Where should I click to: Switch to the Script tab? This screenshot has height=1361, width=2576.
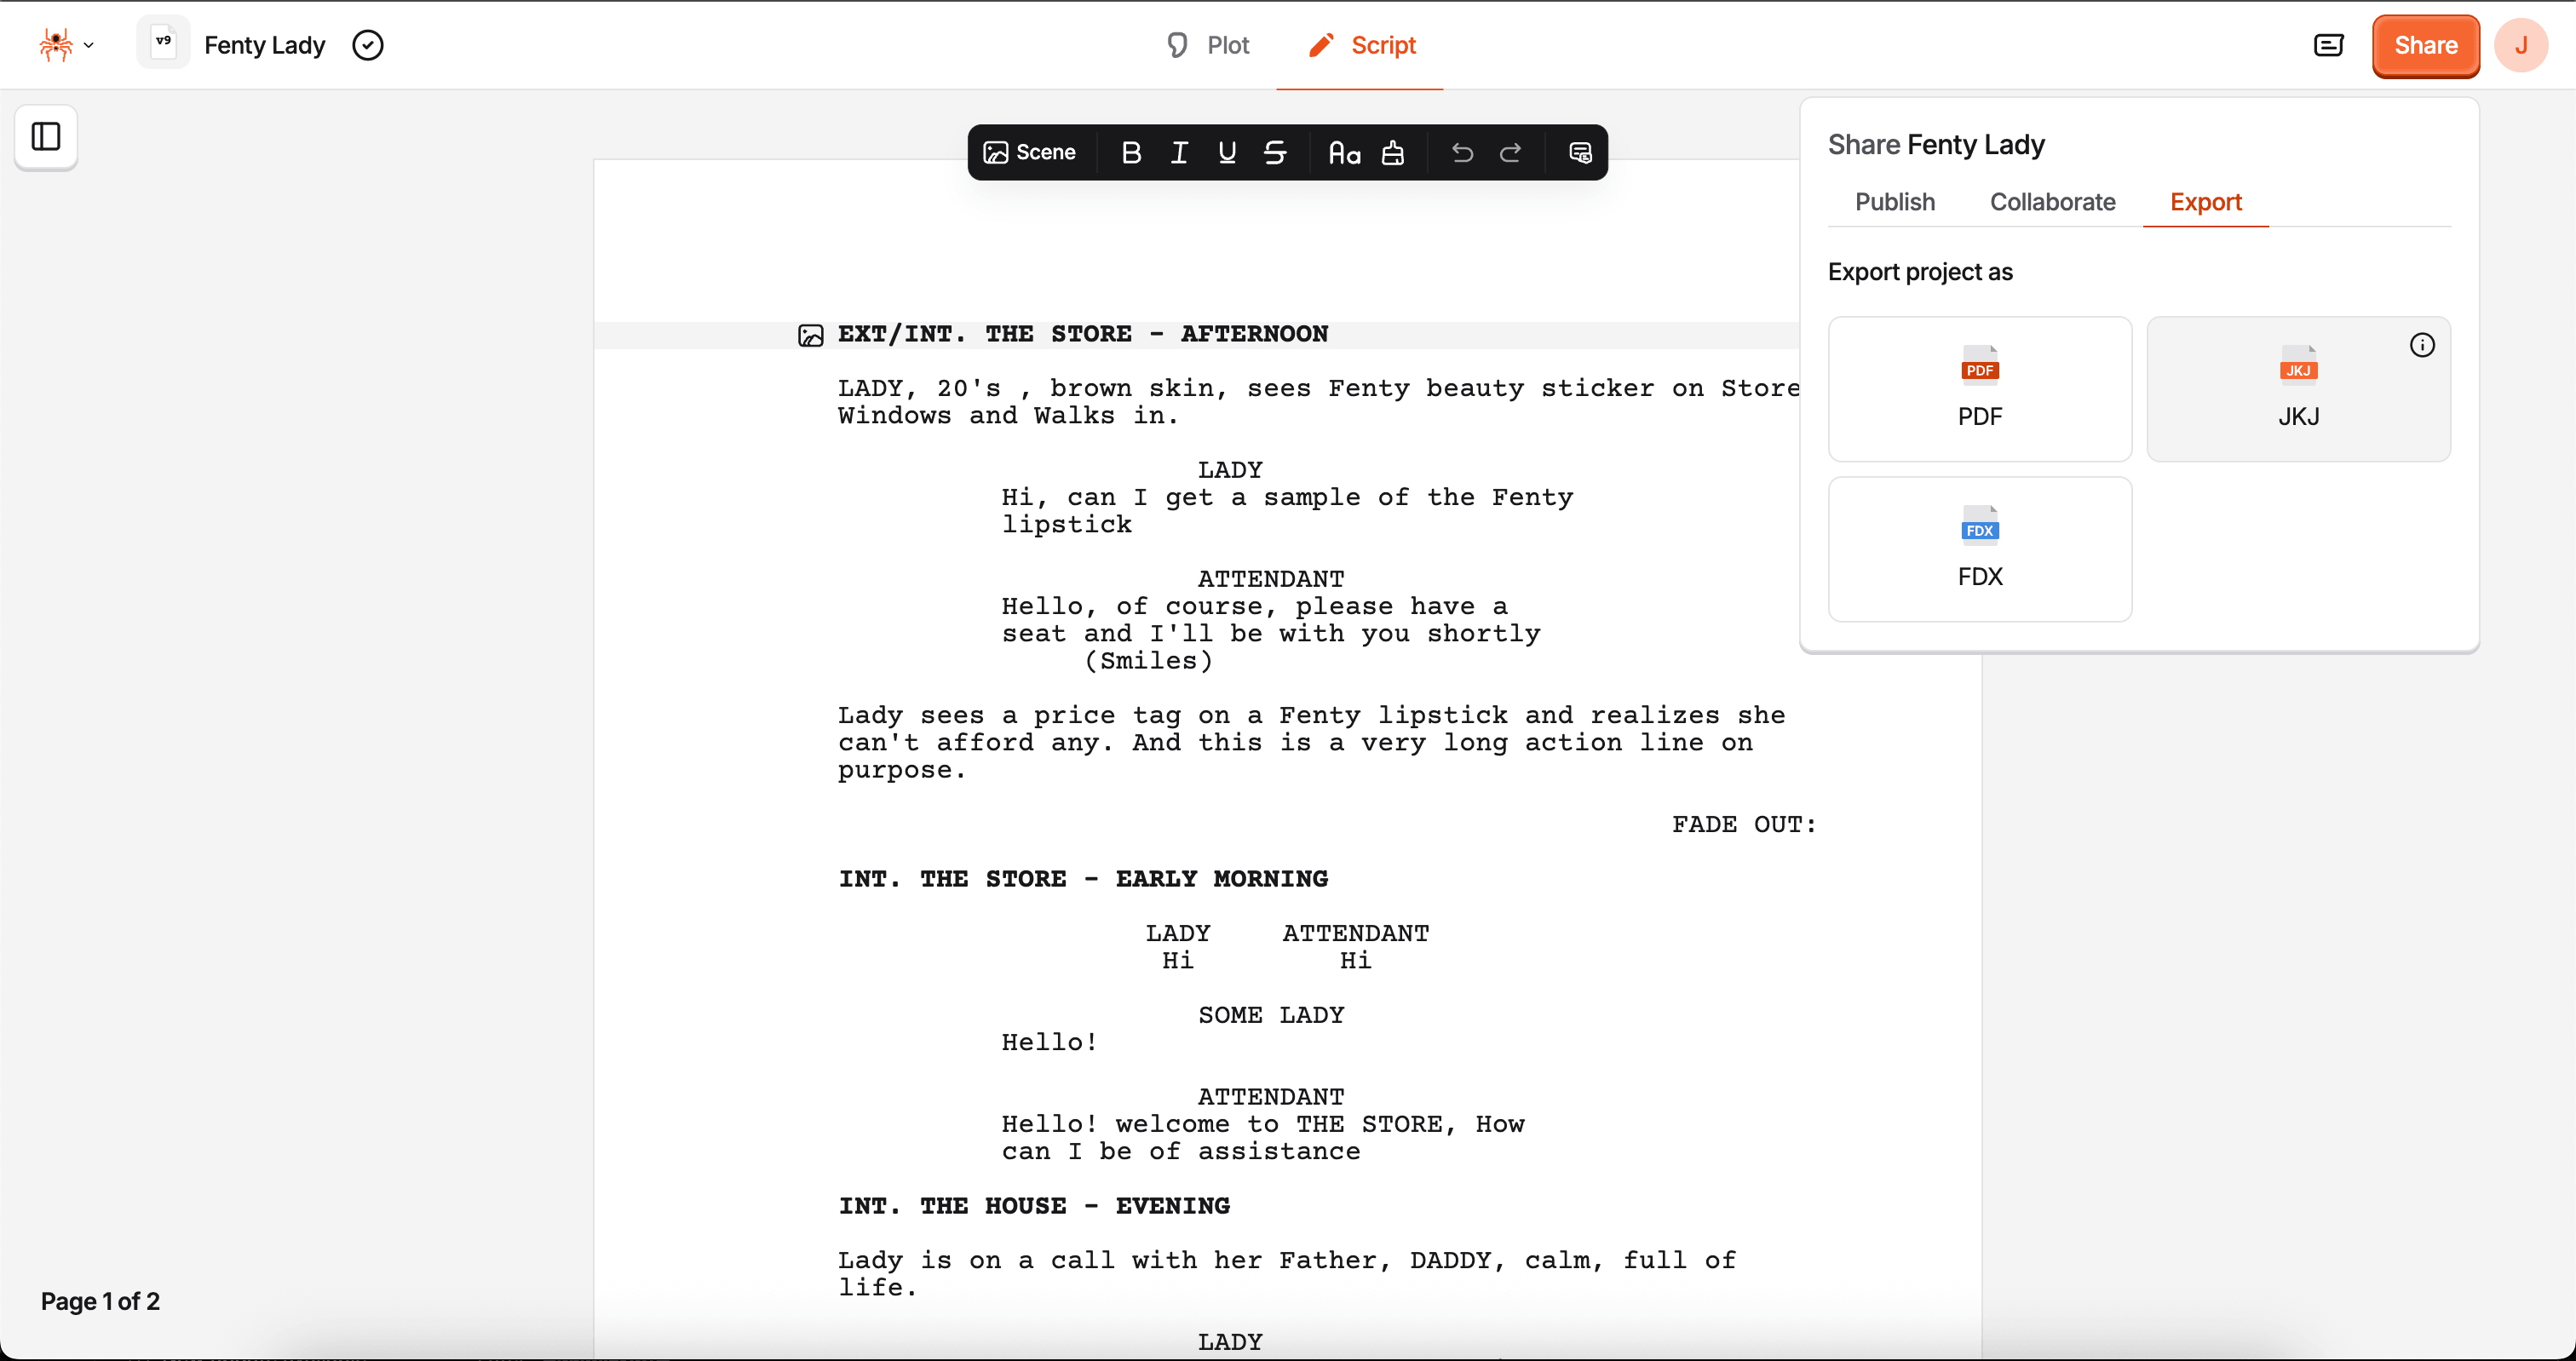[x=1361, y=45]
